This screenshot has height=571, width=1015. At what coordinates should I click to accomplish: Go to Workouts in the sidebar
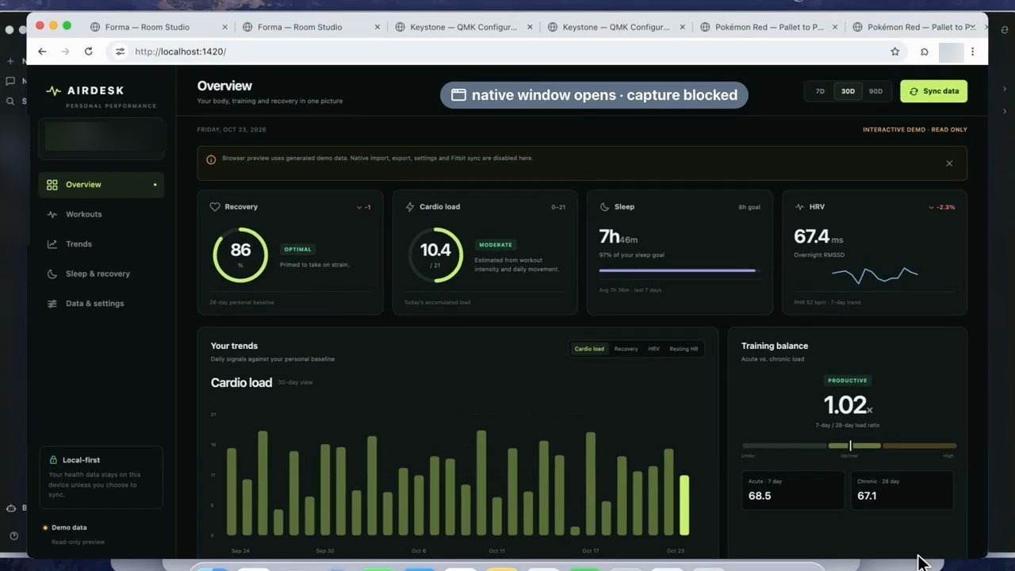click(x=101, y=214)
